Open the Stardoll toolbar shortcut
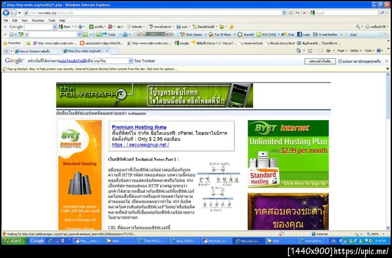 point(246,35)
